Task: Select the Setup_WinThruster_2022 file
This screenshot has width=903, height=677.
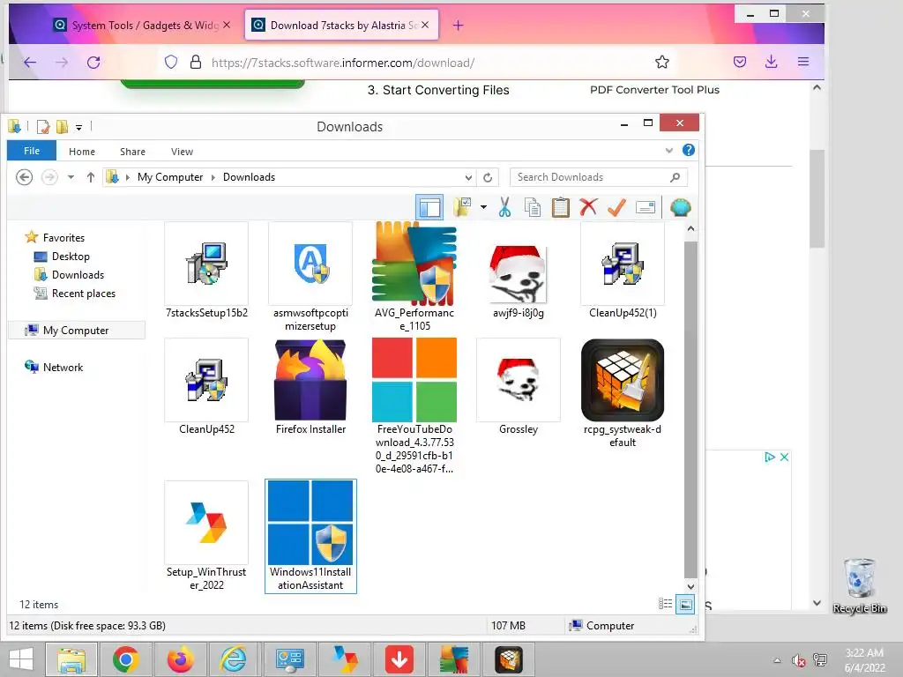Action: coord(206,536)
